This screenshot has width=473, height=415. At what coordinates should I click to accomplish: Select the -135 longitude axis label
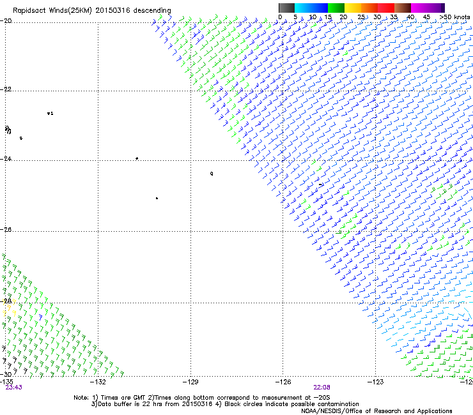6,382
